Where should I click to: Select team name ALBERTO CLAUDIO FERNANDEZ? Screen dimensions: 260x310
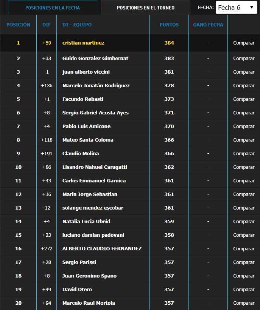coord(102,249)
